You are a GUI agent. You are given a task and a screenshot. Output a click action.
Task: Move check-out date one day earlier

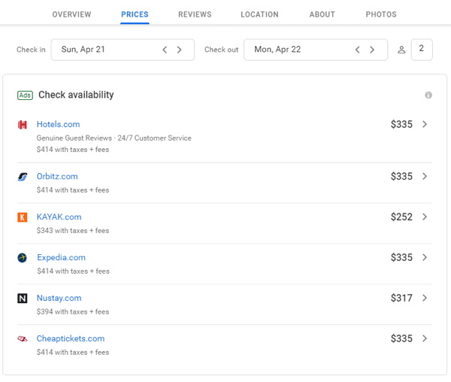[358, 50]
